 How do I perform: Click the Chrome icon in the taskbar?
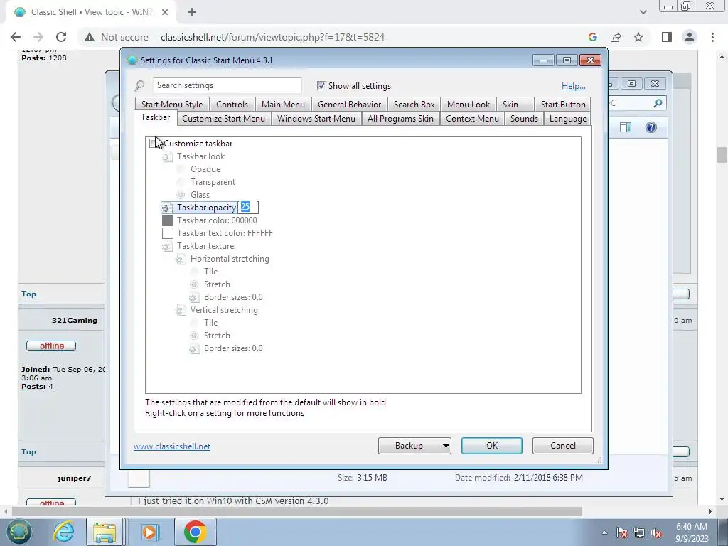195,532
